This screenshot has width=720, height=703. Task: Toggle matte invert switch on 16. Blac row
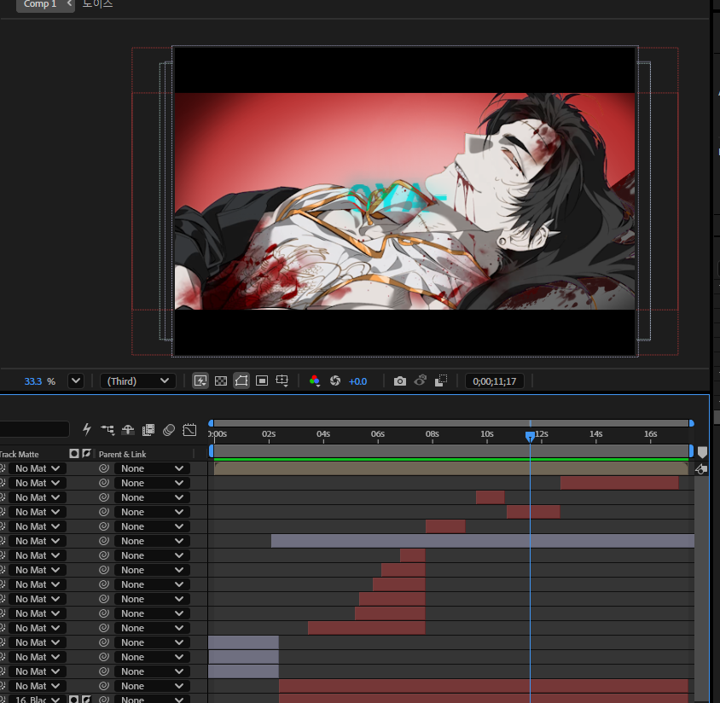tap(86, 699)
